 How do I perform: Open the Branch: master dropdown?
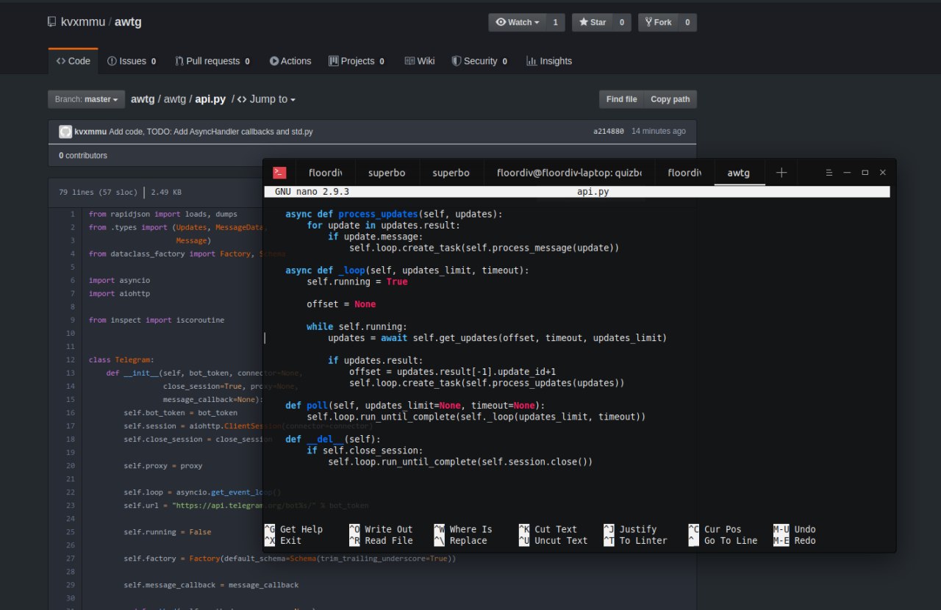[86, 99]
